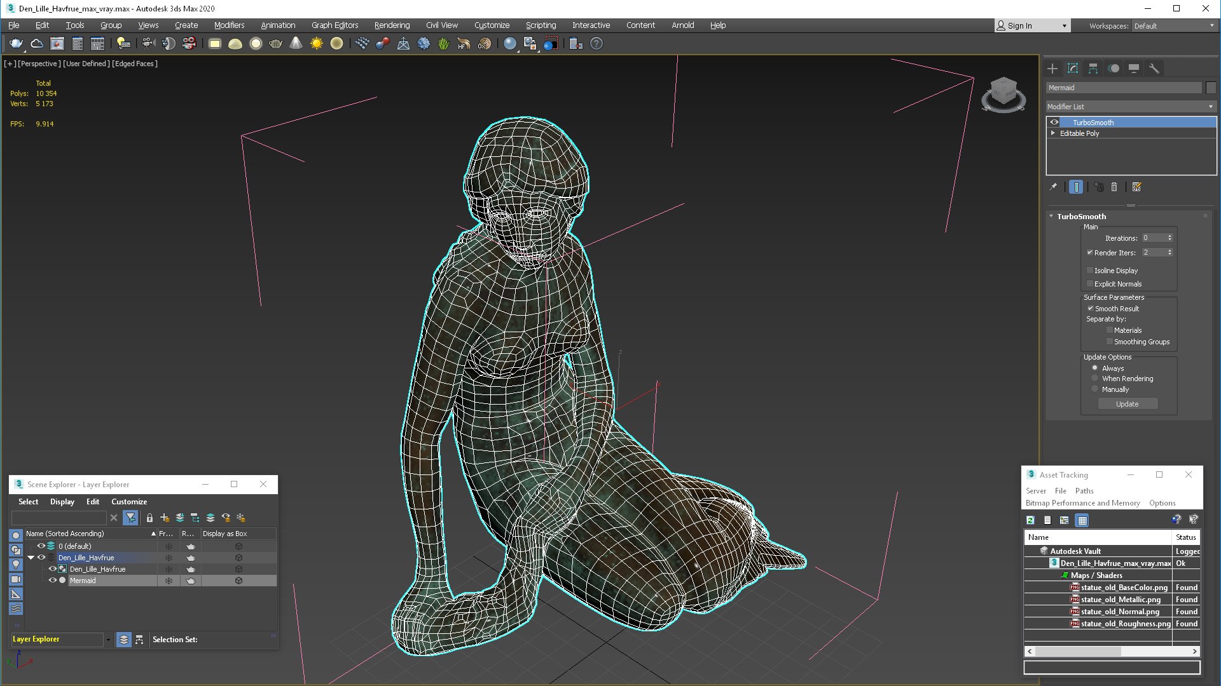Open the Modify command panel tab
Image resolution: width=1221 pixels, height=686 pixels.
pos(1073,69)
